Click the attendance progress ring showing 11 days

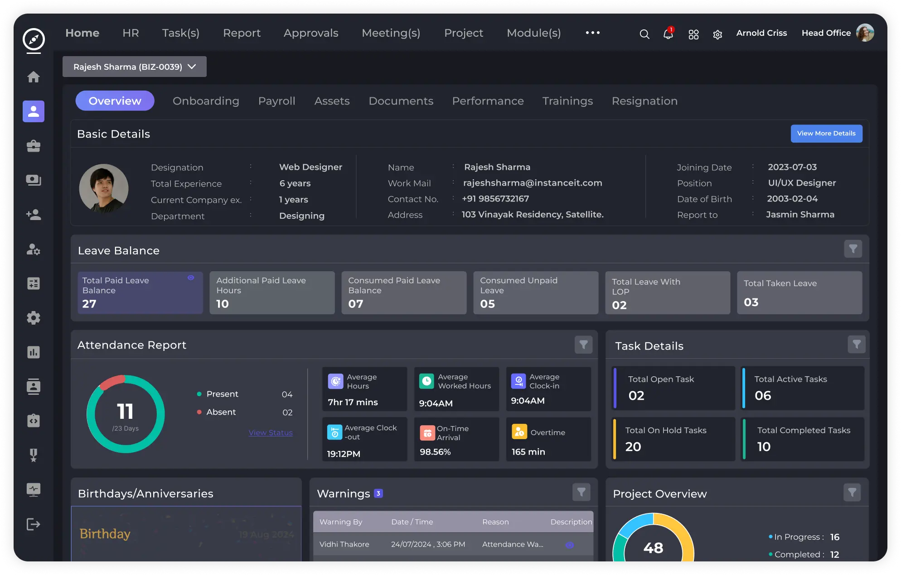click(125, 413)
